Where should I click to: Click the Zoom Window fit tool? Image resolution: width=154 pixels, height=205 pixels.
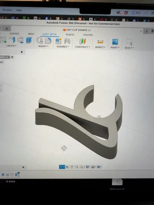[x=81, y=167]
